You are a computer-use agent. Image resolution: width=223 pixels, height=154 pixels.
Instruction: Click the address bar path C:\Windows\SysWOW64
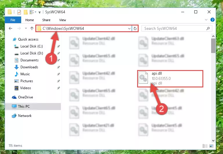63,28
